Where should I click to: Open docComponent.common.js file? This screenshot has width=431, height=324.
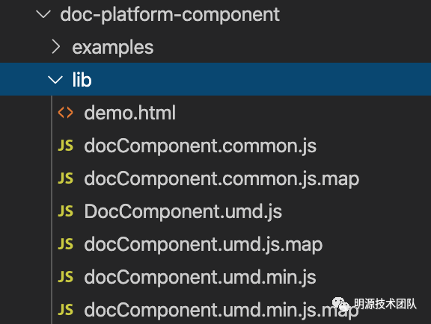[x=200, y=146]
